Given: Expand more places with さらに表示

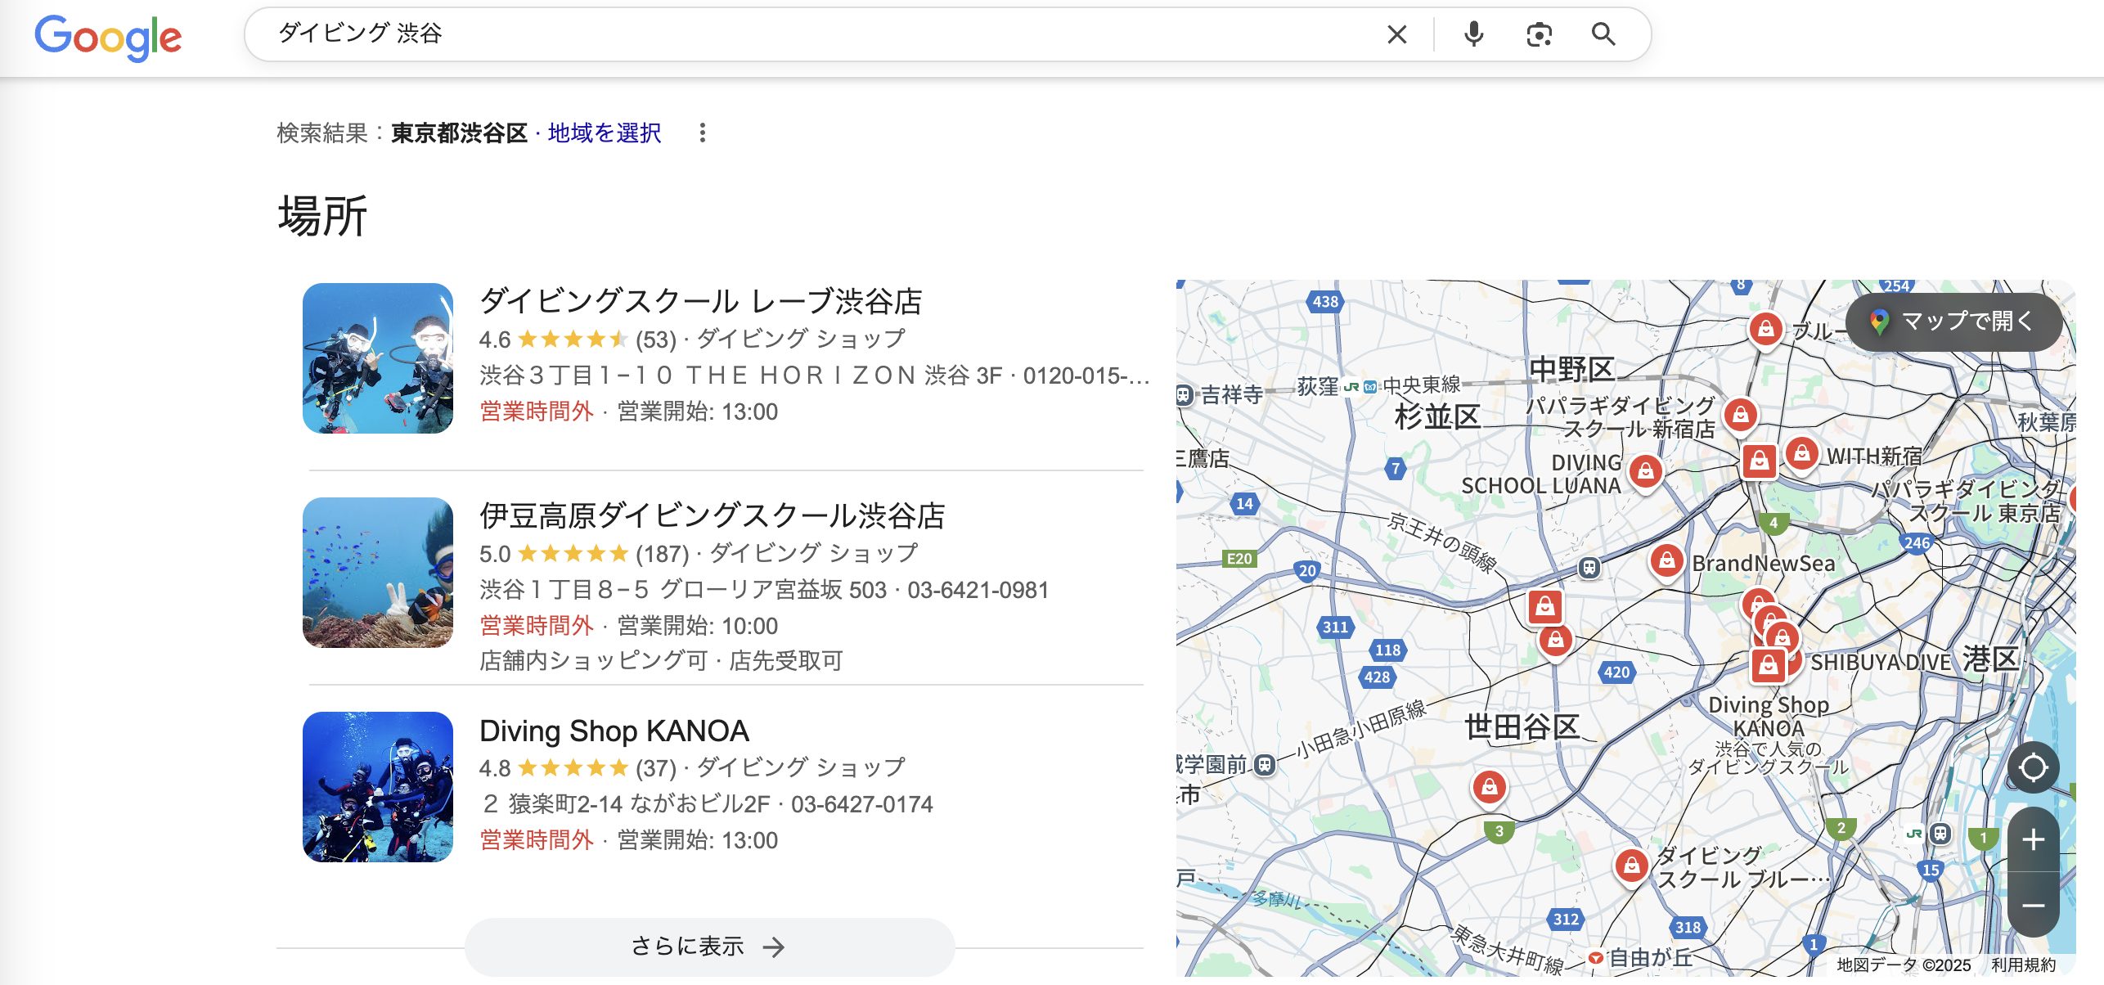Looking at the screenshot, I should pos(708,947).
